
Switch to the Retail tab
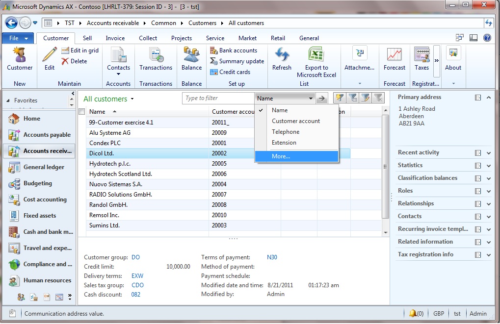click(x=278, y=38)
